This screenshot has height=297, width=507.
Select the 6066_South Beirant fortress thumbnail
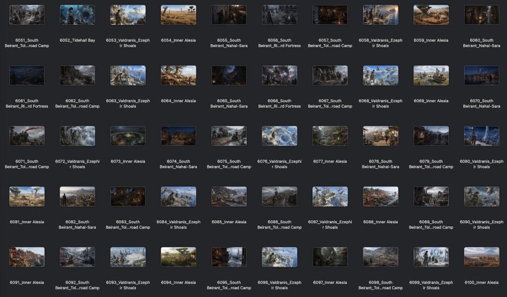[x=279, y=75]
